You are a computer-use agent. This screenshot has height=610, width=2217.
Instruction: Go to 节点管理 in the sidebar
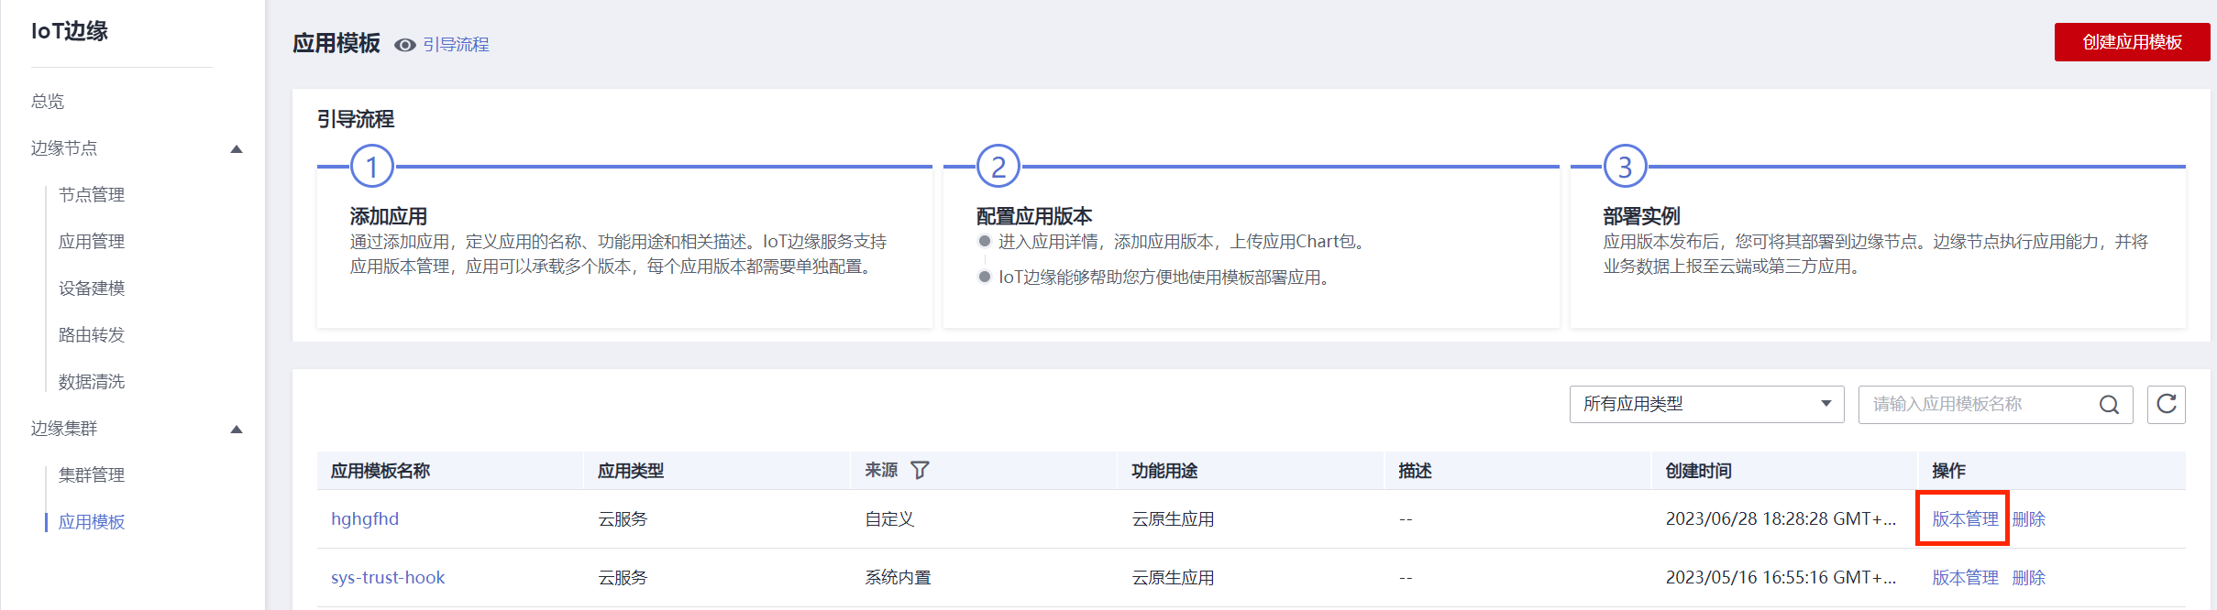92,194
